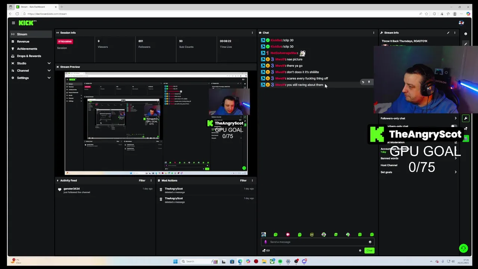Open new browser tab
The image size is (478, 269).
pyautogui.click(x=62, y=7)
